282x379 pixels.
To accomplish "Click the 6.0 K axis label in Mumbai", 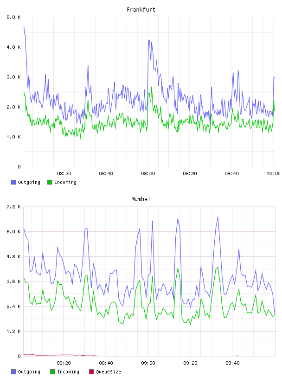I will pyautogui.click(x=14, y=232).
